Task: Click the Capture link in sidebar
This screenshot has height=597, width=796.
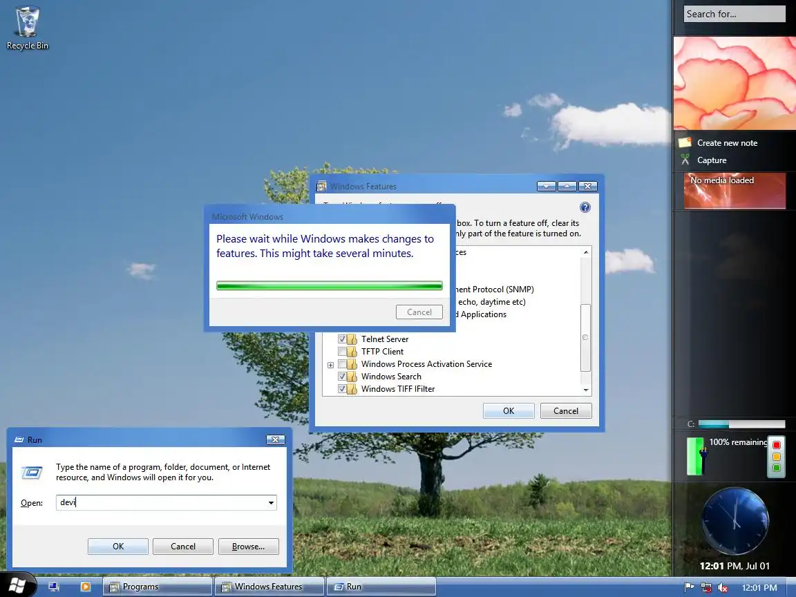Action: click(712, 160)
